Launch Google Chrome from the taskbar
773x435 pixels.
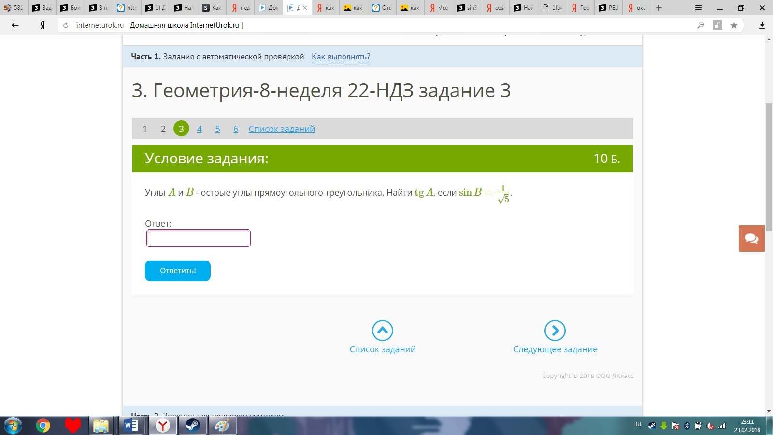tap(43, 426)
